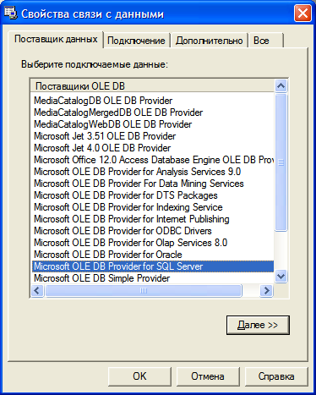This screenshot has height=395, width=316.
Task: Click the list's scroll up arrow
Action: pos(281,85)
